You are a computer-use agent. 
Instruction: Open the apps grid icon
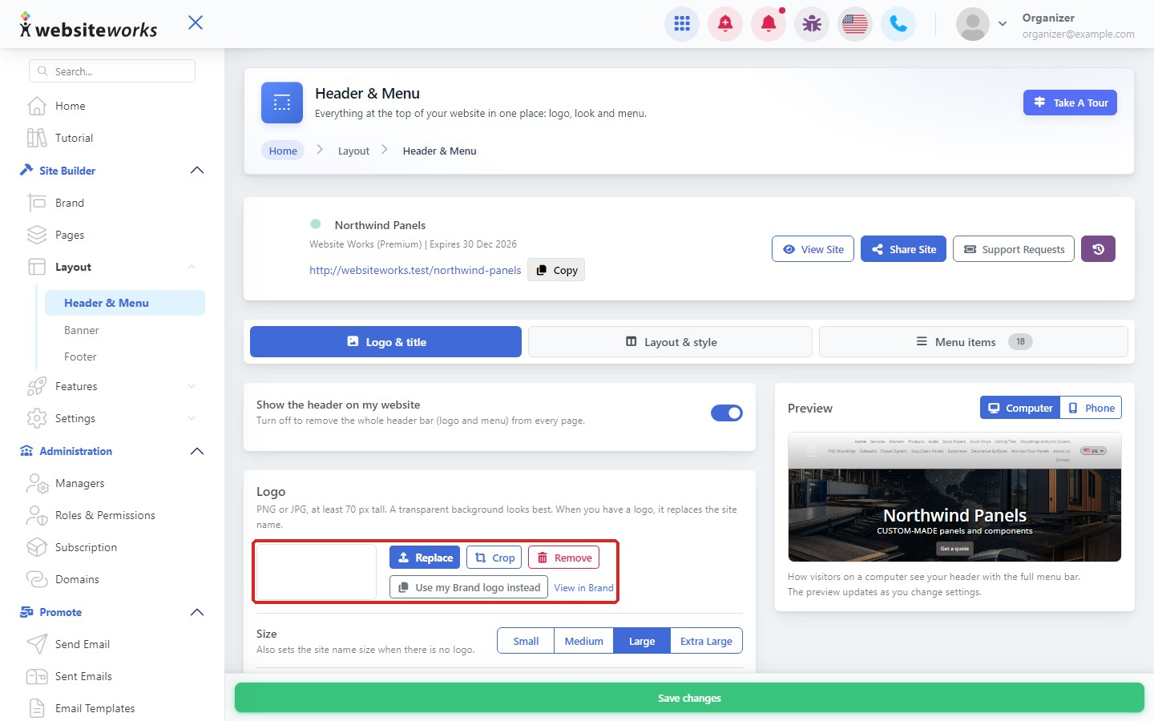682,24
